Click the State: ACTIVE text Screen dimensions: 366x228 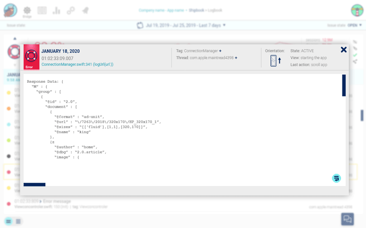click(302, 51)
